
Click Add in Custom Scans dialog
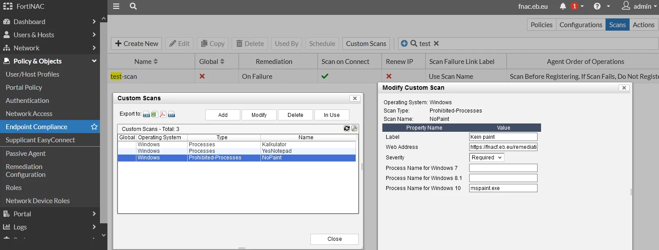223,115
